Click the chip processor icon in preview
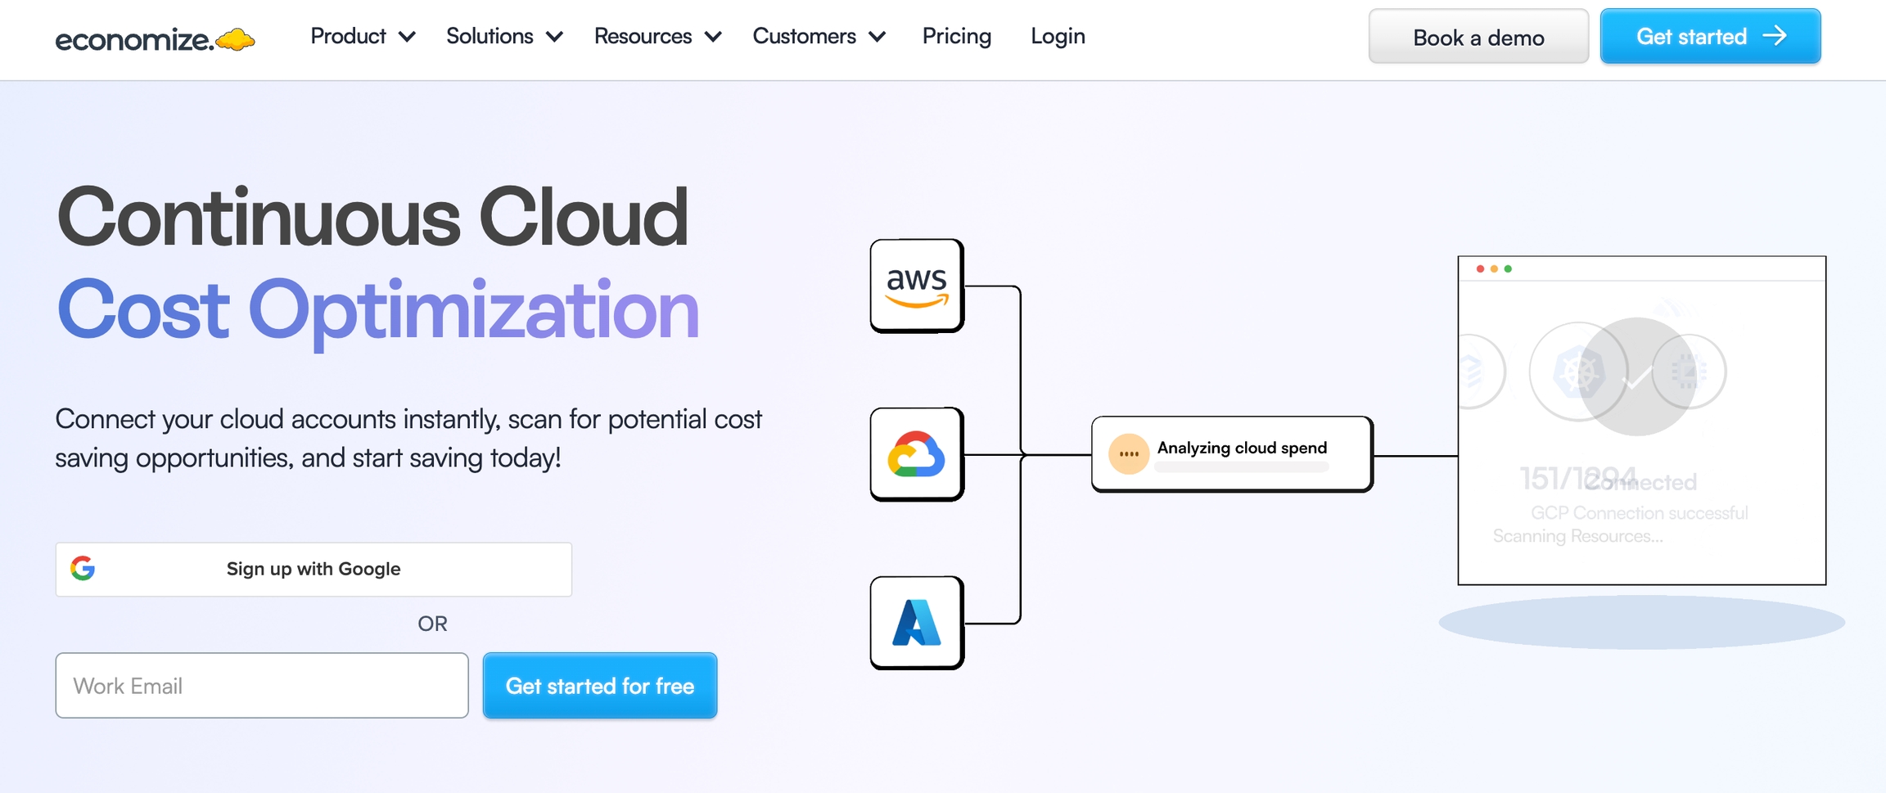Screen dimensions: 1886x793 [1688, 372]
